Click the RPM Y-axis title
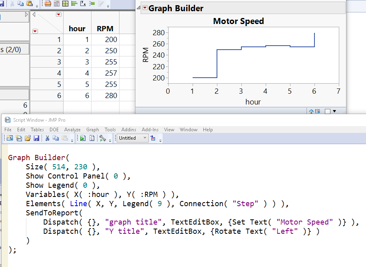The image size is (366, 267). click(x=145, y=55)
